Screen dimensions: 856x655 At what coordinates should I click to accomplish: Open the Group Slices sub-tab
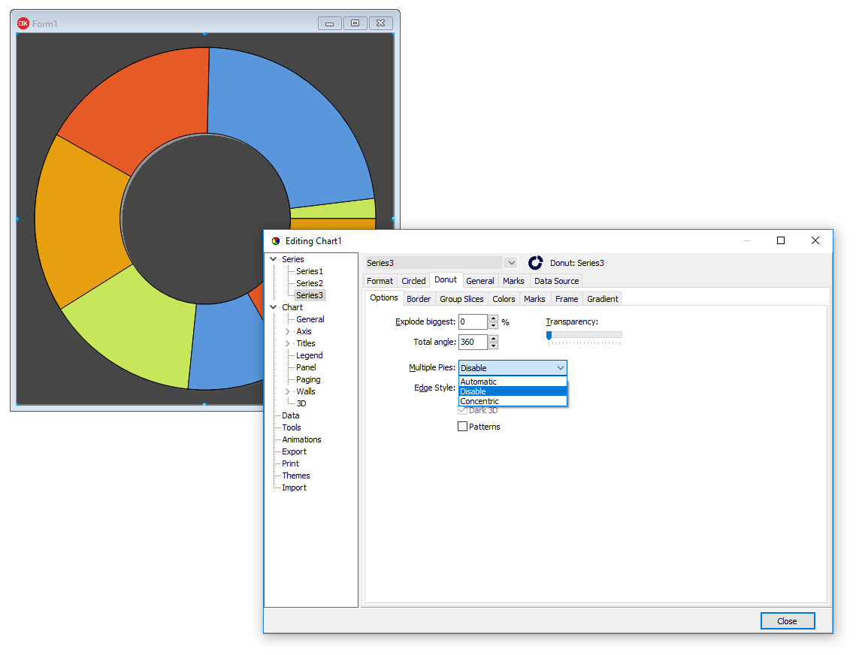[x=461, y=299]
